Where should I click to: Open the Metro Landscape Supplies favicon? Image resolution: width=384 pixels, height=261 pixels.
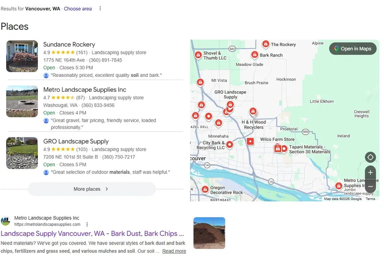pos(5,221)
